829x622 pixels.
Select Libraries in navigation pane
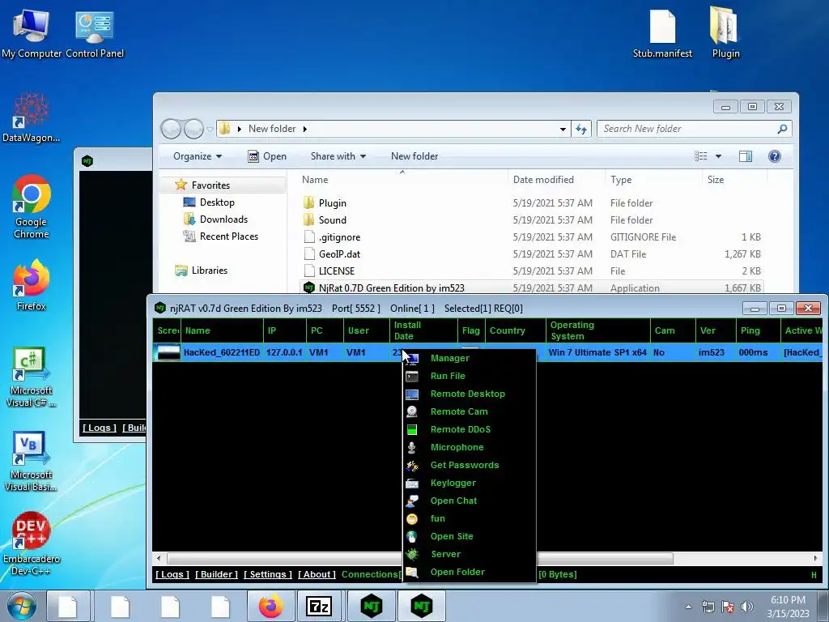pyautogui.click(x=210, y=271)
